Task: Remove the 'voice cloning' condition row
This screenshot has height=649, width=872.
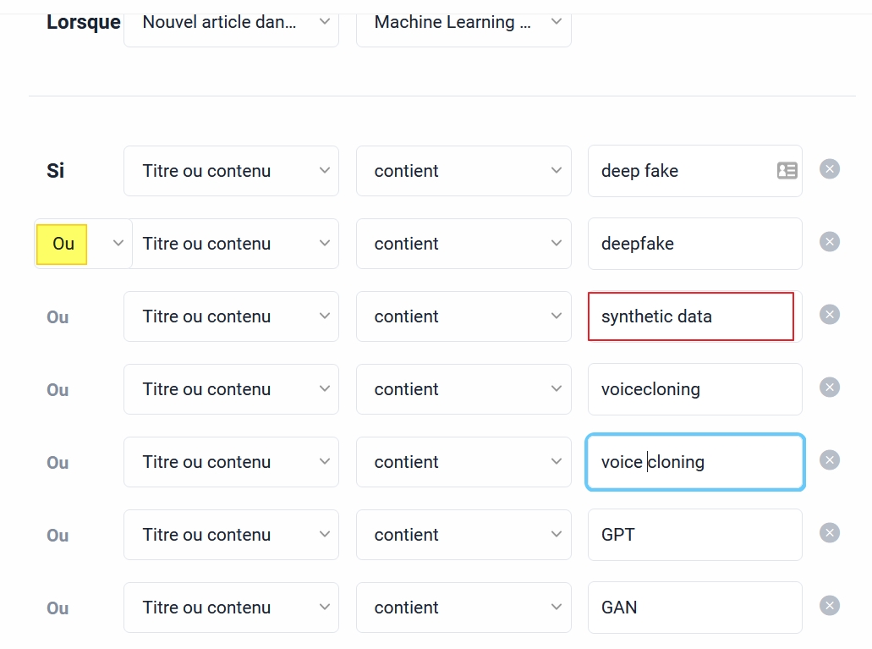Action: (829, 460)
